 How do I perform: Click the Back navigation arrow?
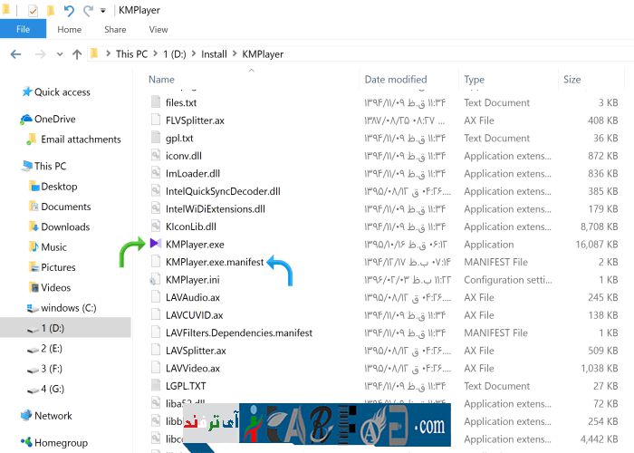[15, 54]
